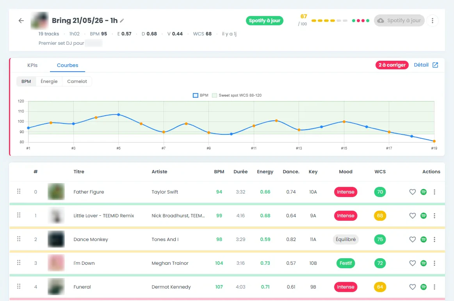
Task: Open the playlist three-dot options menu
Action: coord(432,21)
